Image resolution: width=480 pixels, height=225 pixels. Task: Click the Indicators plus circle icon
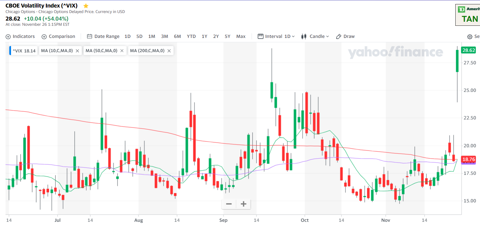pyautogui.click(x=8, y=37)
